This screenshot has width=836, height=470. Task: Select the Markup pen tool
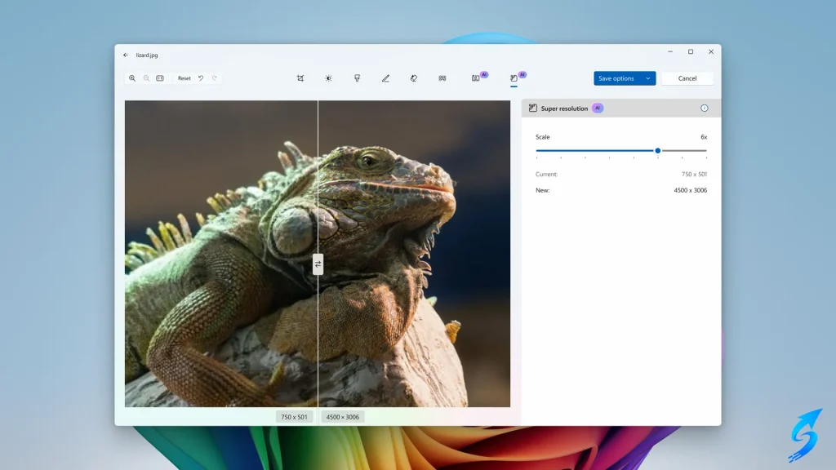[385, 78]
